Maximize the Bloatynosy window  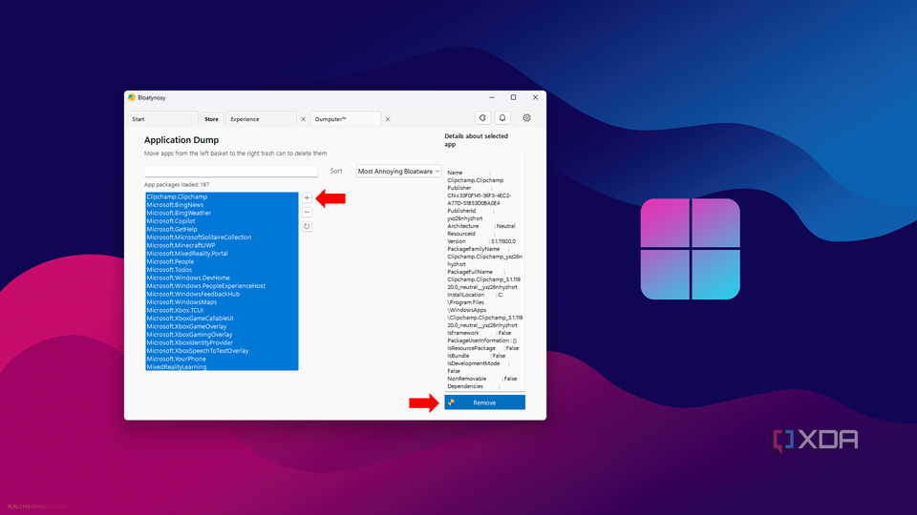[514, 97]
